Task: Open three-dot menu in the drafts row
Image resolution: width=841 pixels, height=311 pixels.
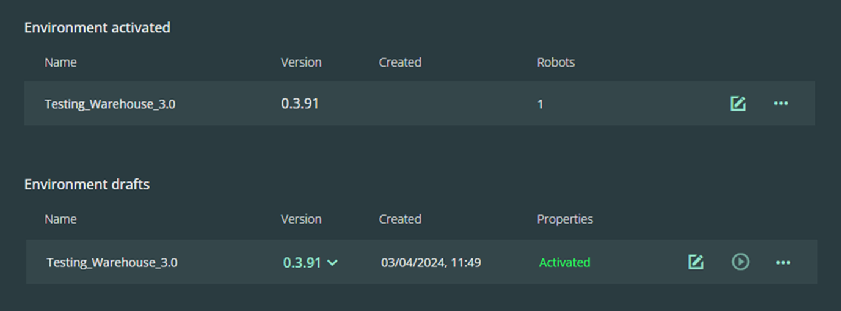Action: tap(783, 262)
